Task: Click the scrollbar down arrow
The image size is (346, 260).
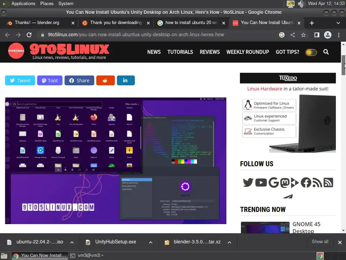Action: tap(343, 230)
